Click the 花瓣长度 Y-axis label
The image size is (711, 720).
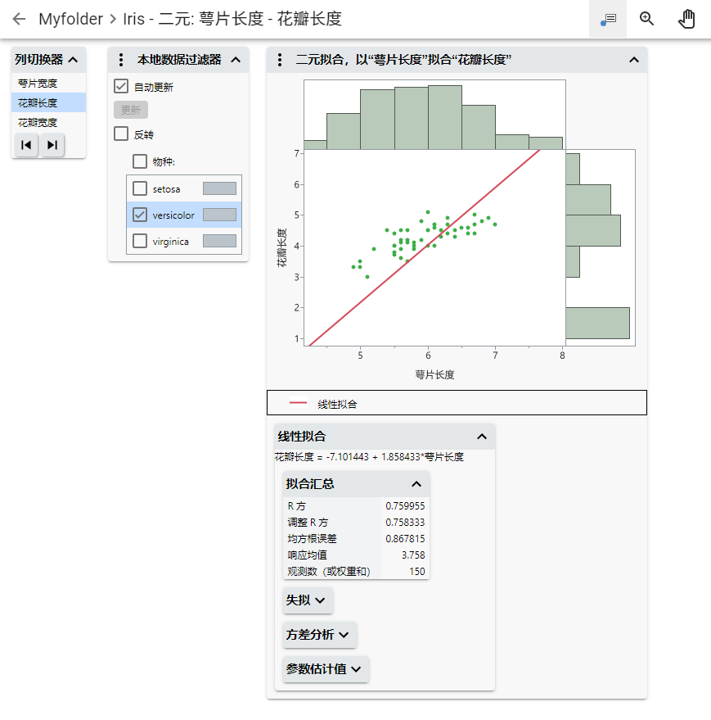point(281,247)
